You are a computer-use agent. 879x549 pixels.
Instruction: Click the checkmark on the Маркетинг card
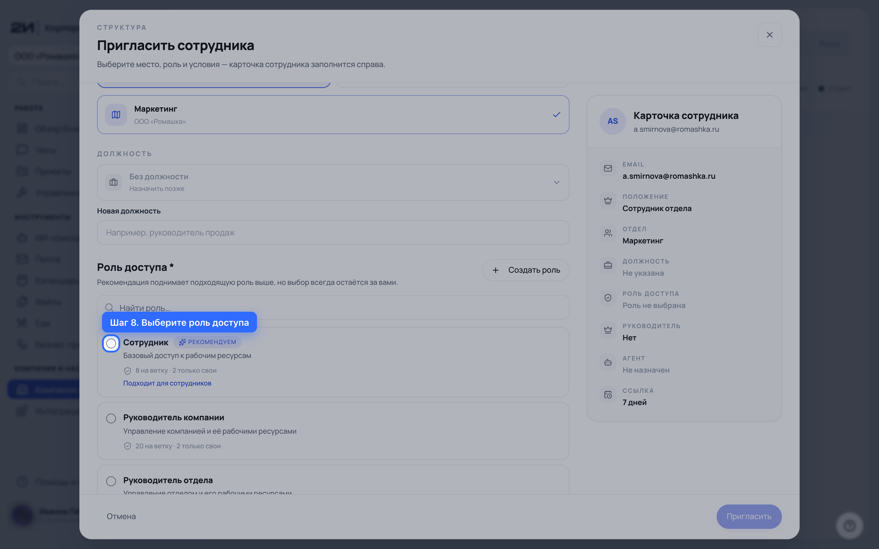(556, 115)
